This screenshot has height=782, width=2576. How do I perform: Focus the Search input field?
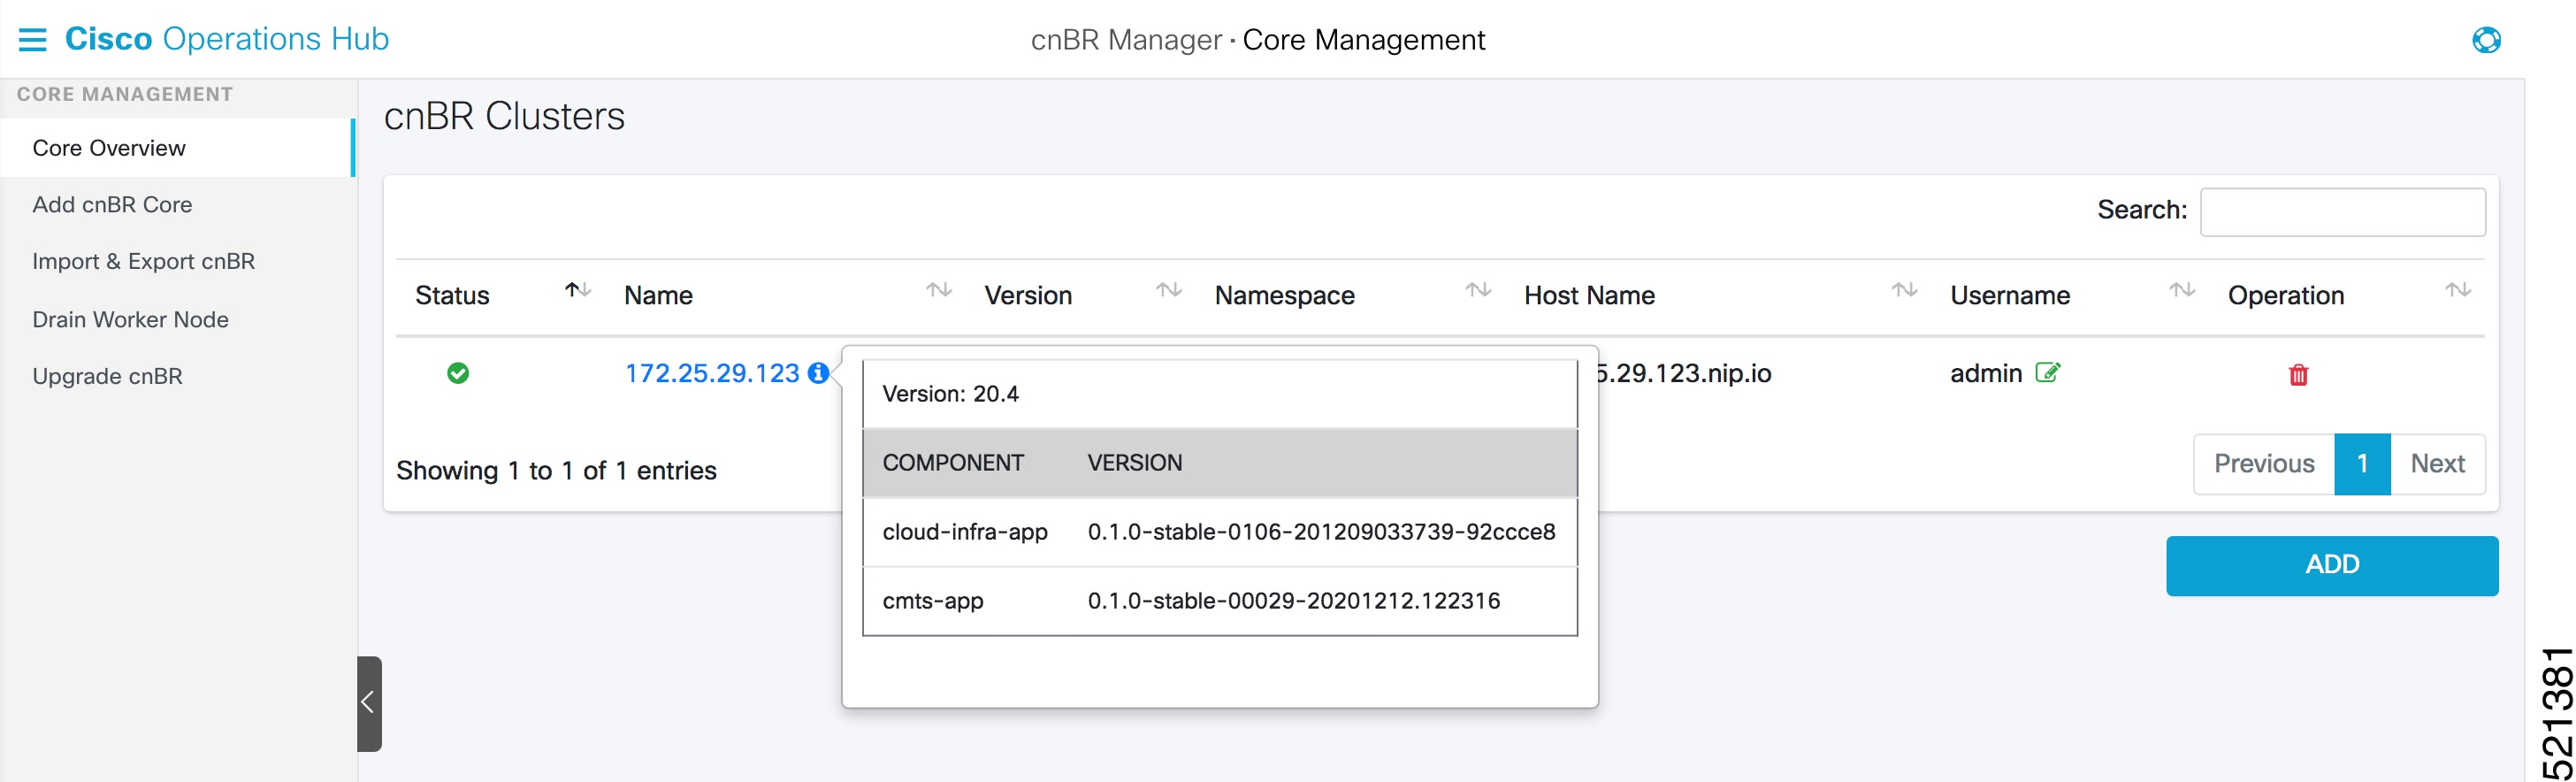(2342, 212)
